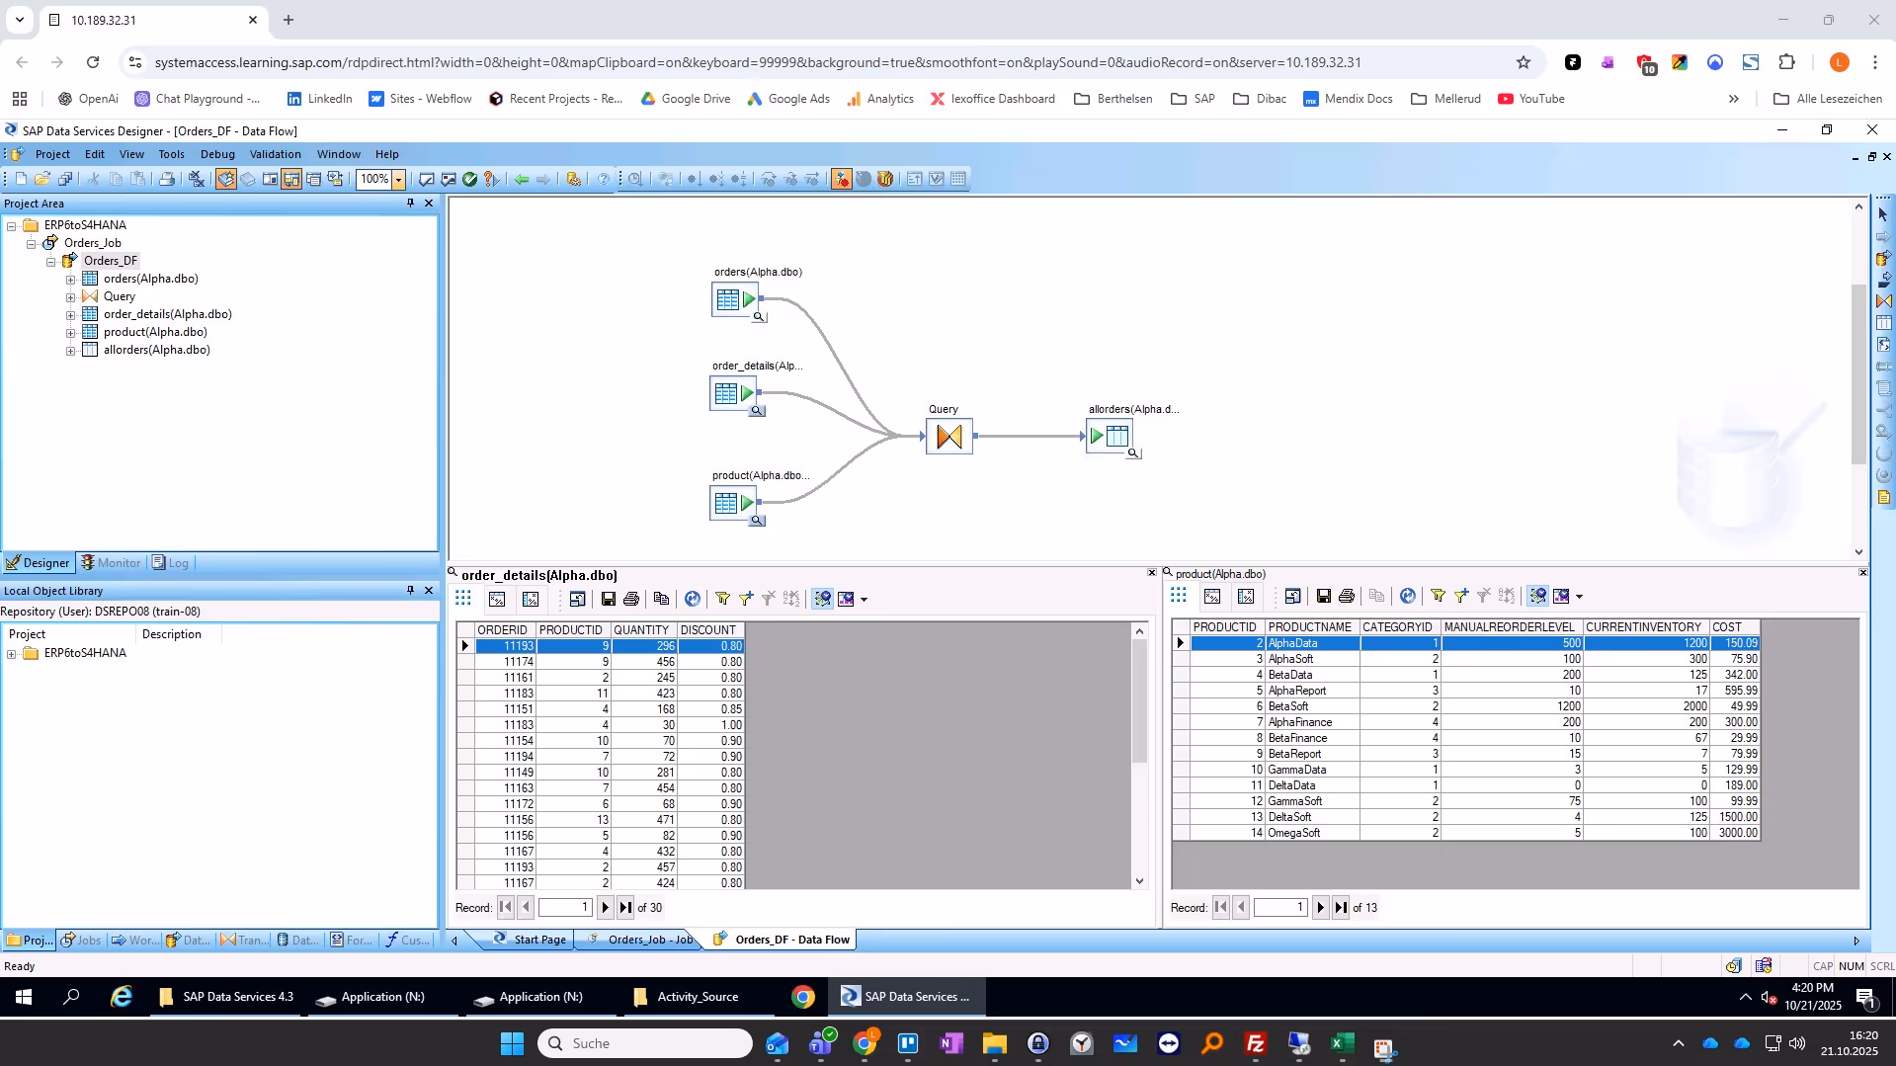The width and height of the screenshot is (1896, 1066).
Task: Collapse the Orders_Job tree node
Action: [32, 243]
